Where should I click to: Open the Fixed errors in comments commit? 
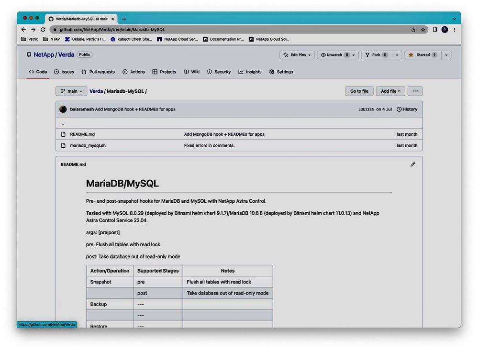(x=209, y=146)
